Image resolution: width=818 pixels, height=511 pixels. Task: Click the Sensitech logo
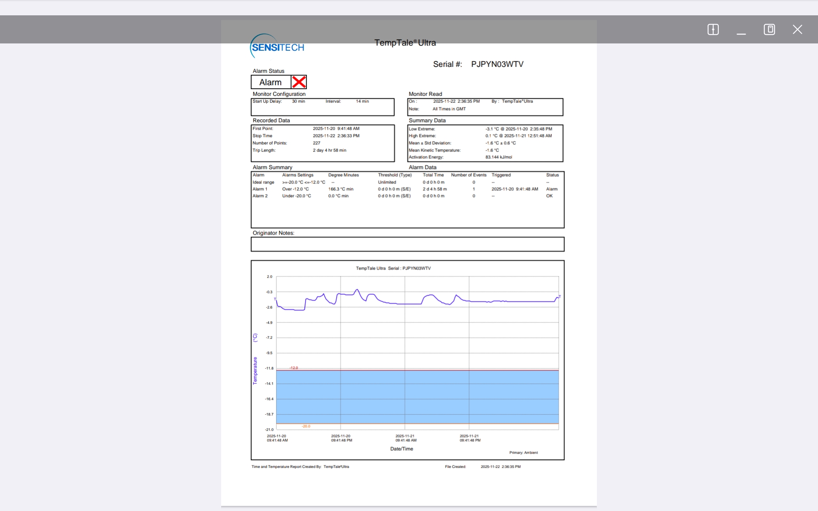point(277,47)
